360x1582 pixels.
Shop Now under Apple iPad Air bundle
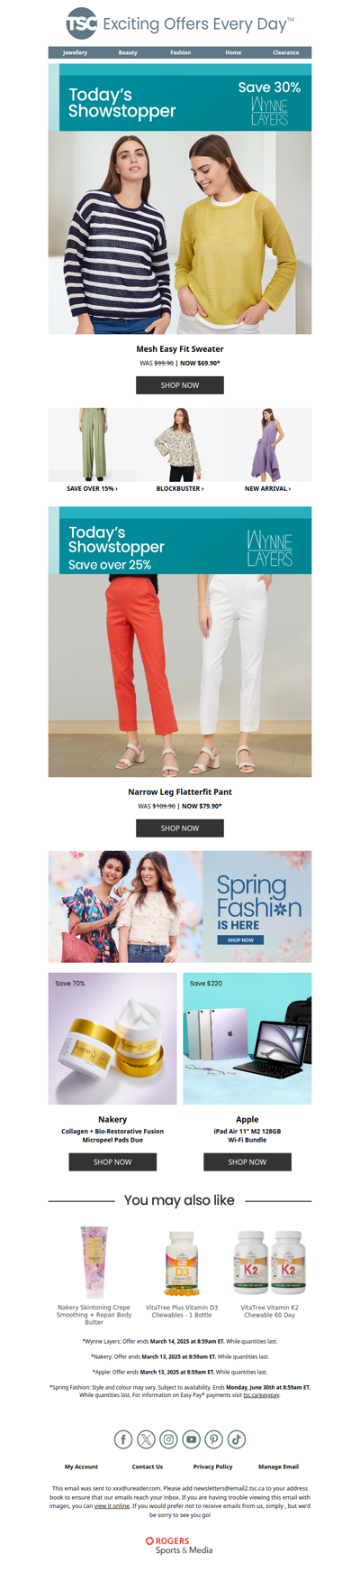point(247,1162)
